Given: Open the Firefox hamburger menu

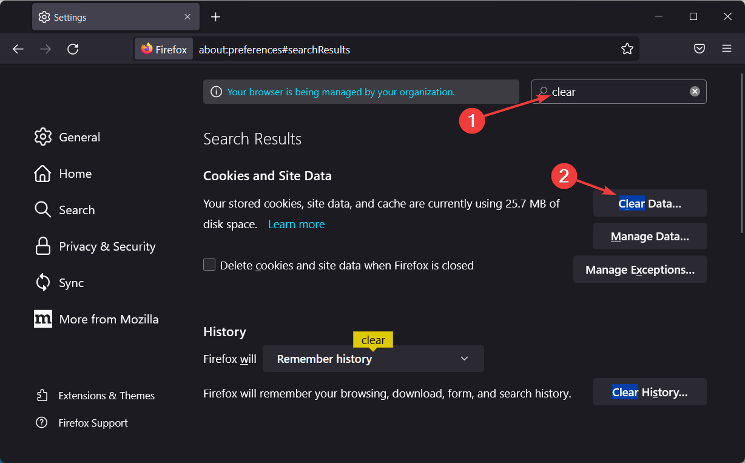Looking at the screenshot, I should click(727, 49).
